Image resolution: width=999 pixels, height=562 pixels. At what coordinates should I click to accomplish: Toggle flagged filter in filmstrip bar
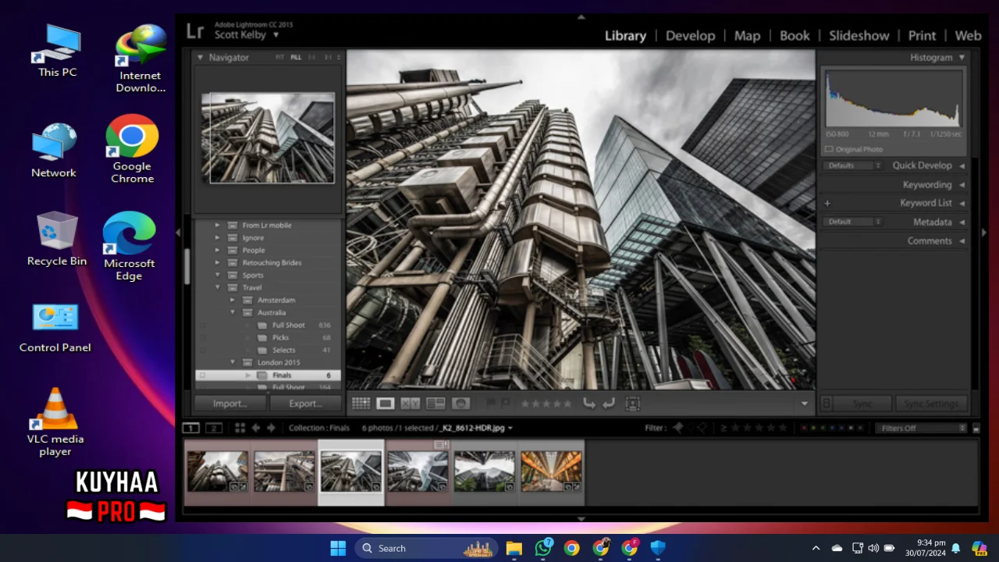pyautogui.click(x=677, y=428)
